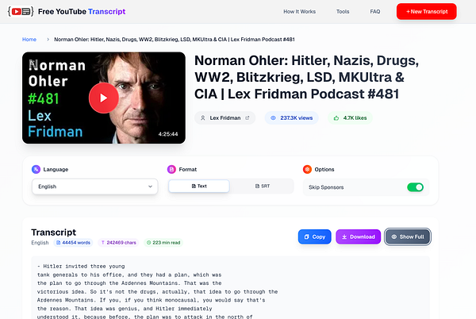
Task: Click the eye icon in views badge
Action: point(273,117)
